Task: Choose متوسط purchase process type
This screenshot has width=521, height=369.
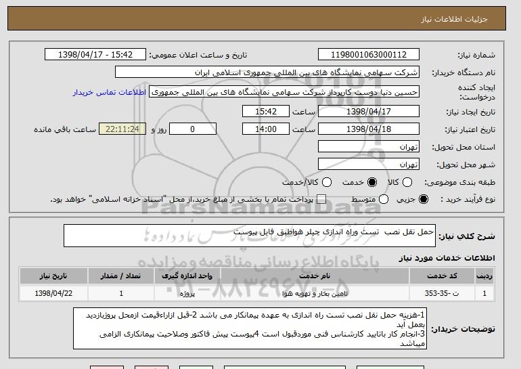Action: tap(384, 199)
